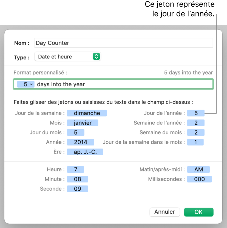Click the Nom text field
Viewport: 227px width, 228px height.
pyautogui.click(x=123, y=43)
